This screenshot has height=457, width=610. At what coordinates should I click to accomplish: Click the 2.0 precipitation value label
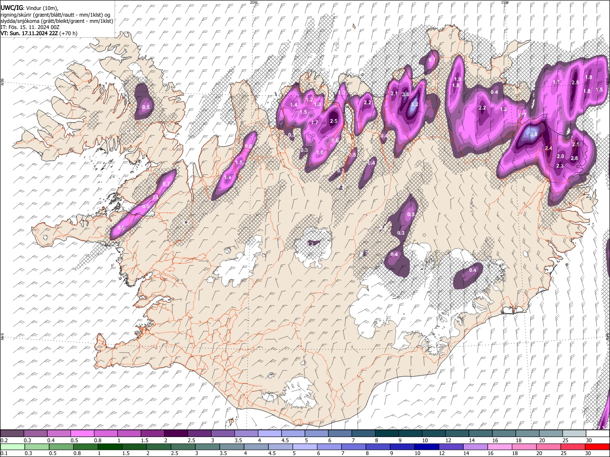coord(560,157)
